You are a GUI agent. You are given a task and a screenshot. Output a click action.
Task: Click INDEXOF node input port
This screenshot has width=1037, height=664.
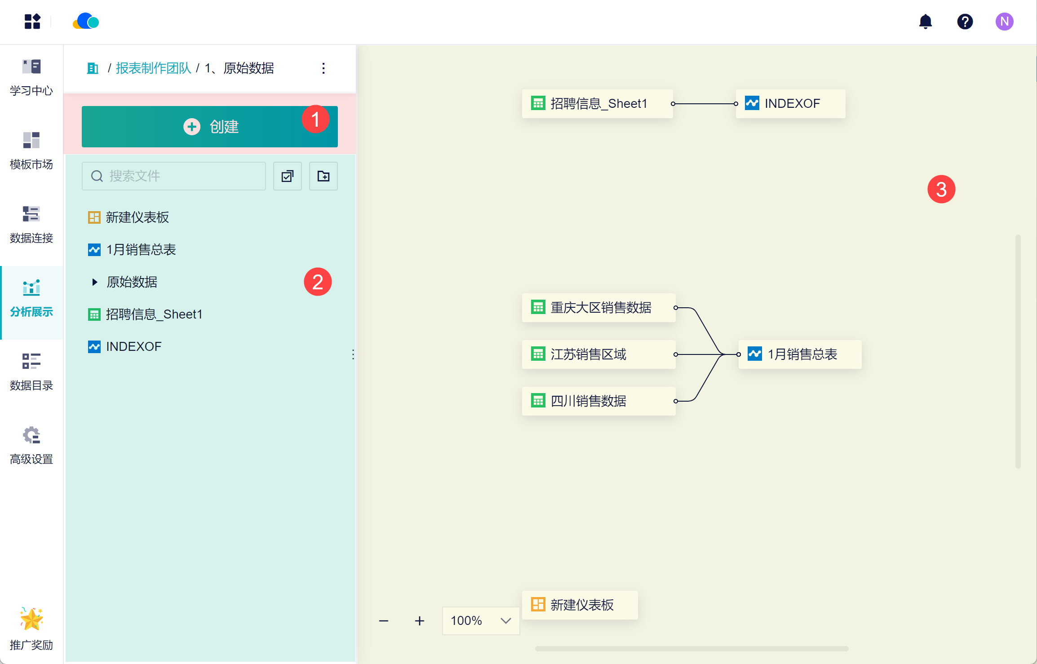click(736, 104)
